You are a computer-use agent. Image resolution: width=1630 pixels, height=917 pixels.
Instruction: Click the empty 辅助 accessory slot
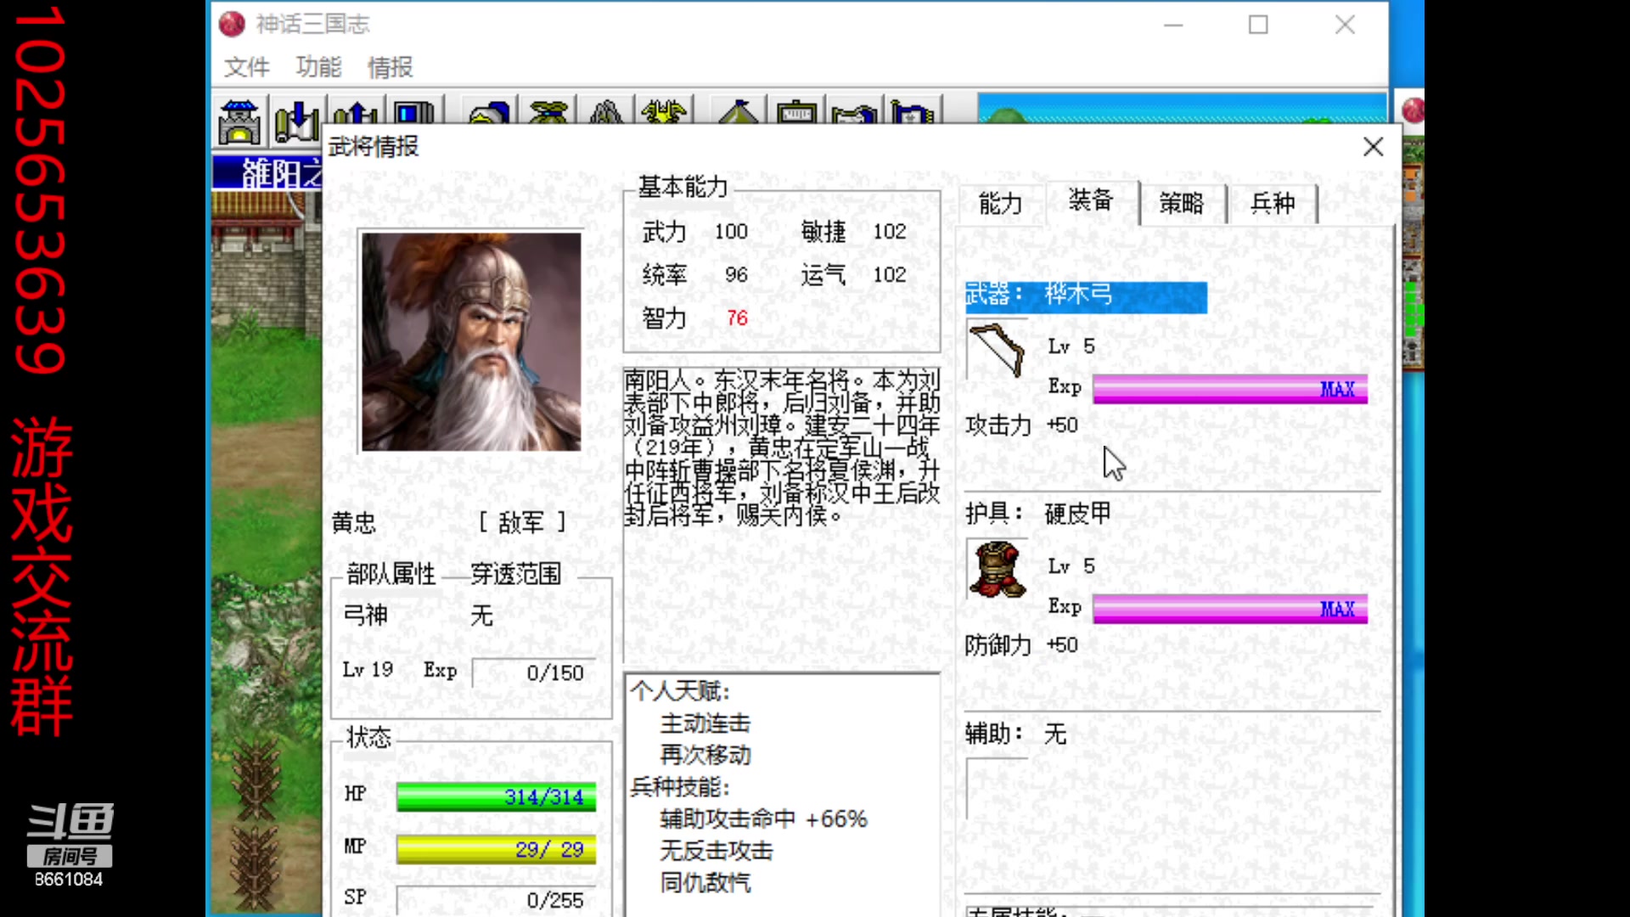pyautogui.click(x=998, y=790)
